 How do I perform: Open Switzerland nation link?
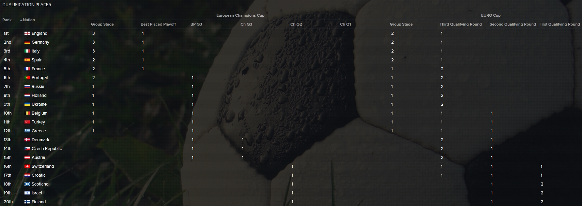[43, 166]
